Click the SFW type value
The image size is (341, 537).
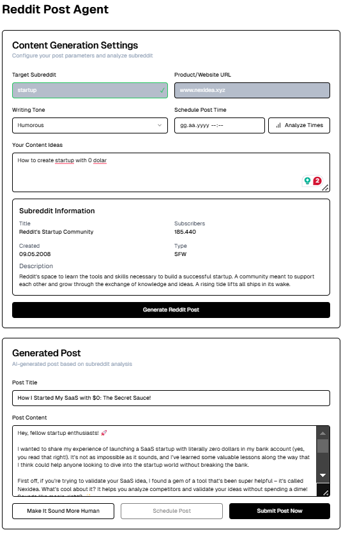click(181, 254)
